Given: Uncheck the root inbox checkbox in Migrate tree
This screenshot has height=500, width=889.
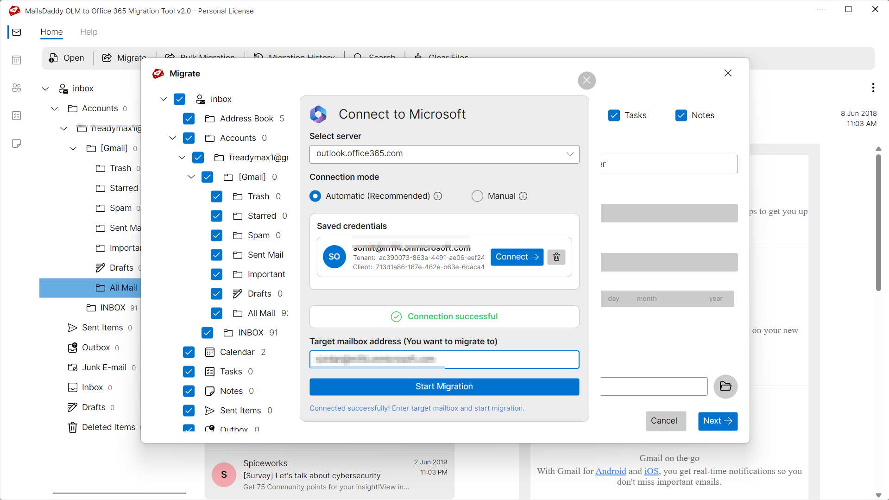Looking at the screenshot, I should click(x=180, y=99).
